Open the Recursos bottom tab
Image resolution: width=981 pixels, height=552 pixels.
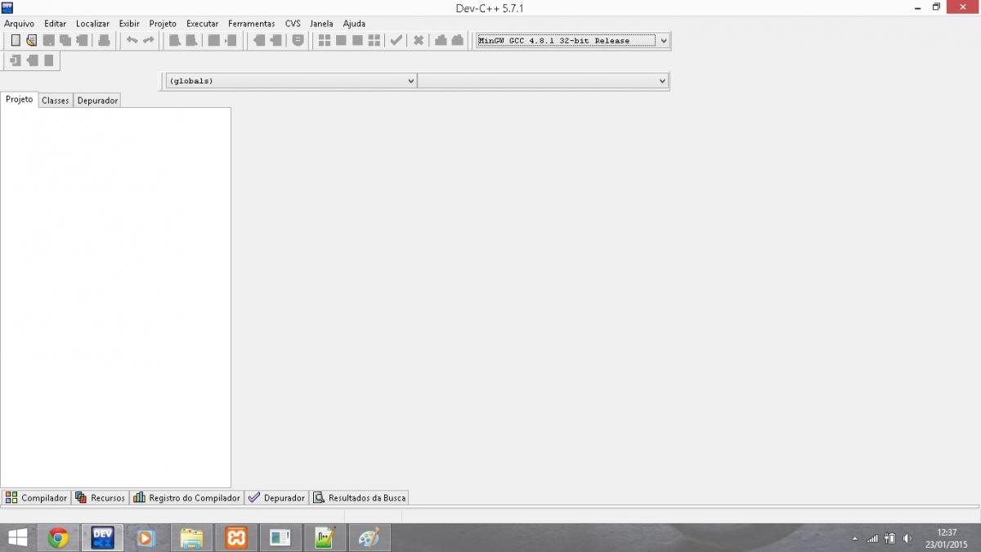(x=101, y=497)
